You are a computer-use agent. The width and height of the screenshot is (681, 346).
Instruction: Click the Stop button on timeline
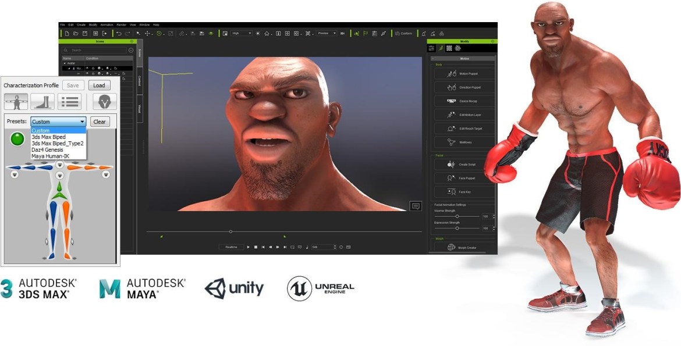(x=256, y=247)
